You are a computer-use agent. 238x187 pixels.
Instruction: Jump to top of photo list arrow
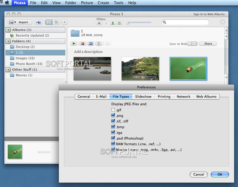point(226,30)
